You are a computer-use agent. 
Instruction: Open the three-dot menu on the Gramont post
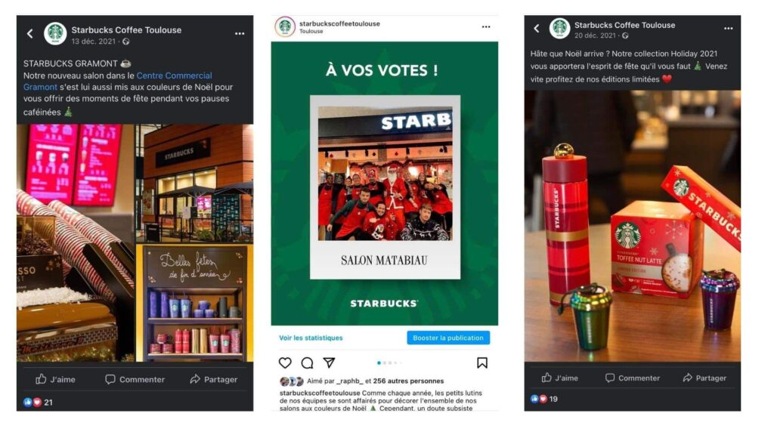coord(240,33)
